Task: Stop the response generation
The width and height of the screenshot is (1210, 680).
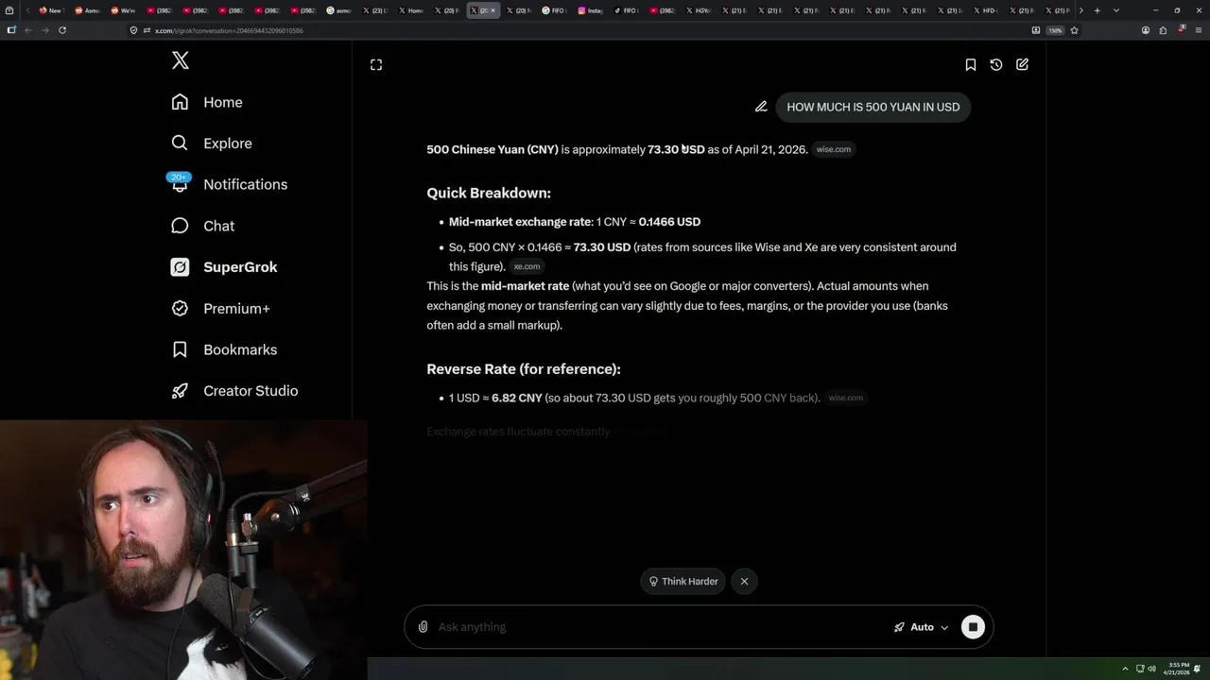Action: [x=973, y=627]
